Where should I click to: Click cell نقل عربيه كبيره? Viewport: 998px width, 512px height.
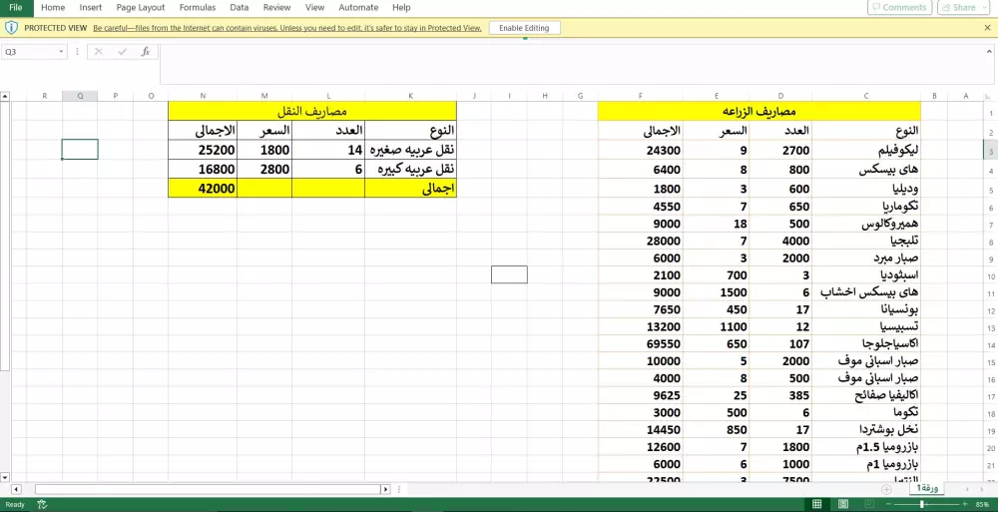pos(410,170)
